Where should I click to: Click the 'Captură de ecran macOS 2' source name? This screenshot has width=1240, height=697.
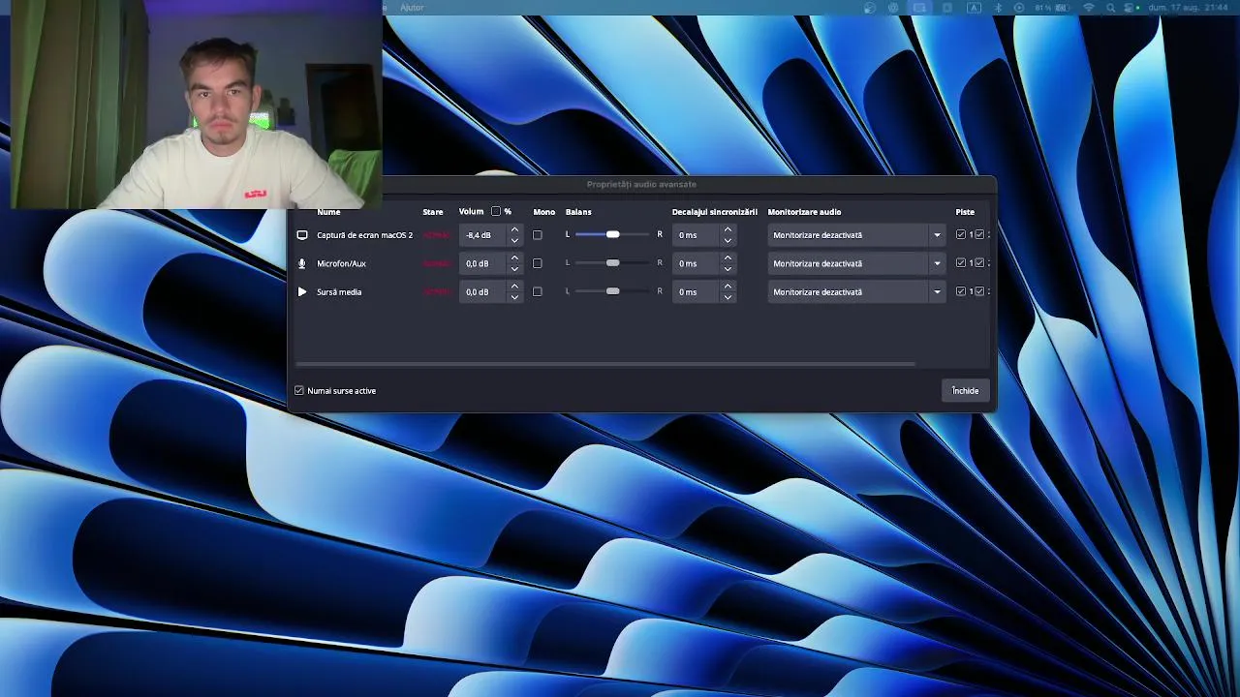[364, 235]
